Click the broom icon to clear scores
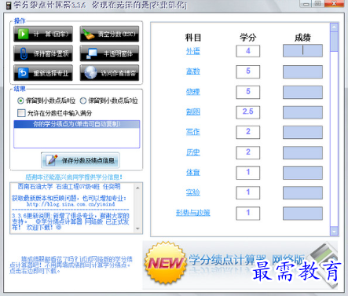Image resolution: width=348 pixels, height=296 pixels. 88,34
